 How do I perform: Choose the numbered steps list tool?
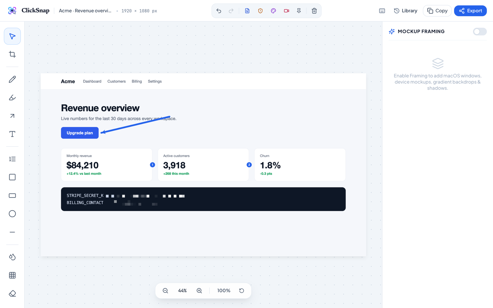pos(12,159)
